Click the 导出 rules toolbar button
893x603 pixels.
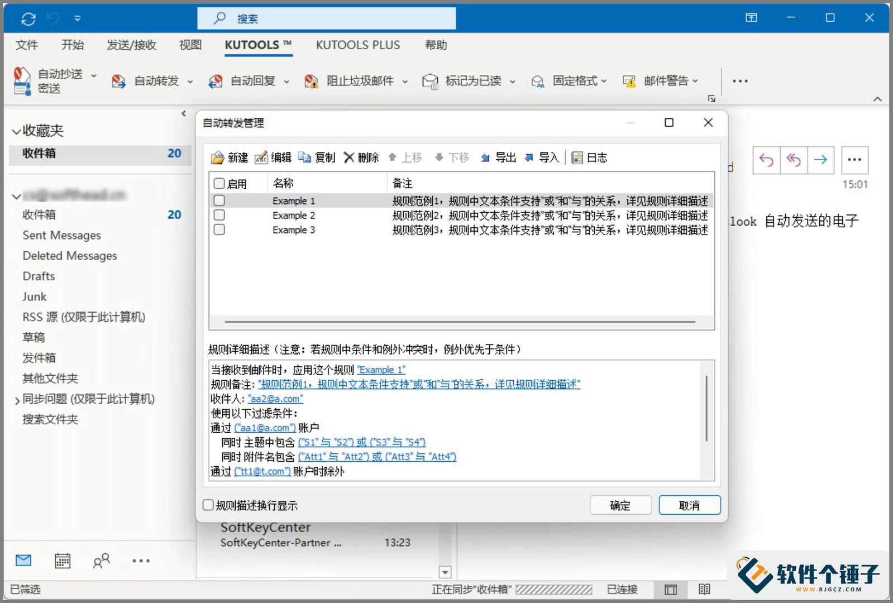click(x=498, y=157)
